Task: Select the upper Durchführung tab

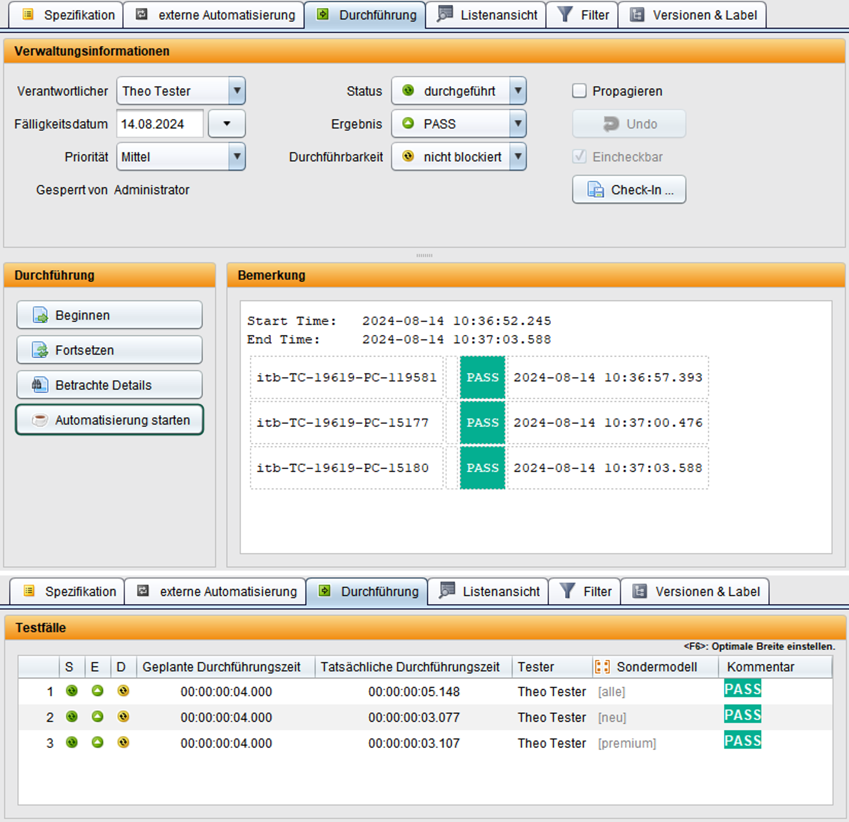Action: tap(365, 15)
